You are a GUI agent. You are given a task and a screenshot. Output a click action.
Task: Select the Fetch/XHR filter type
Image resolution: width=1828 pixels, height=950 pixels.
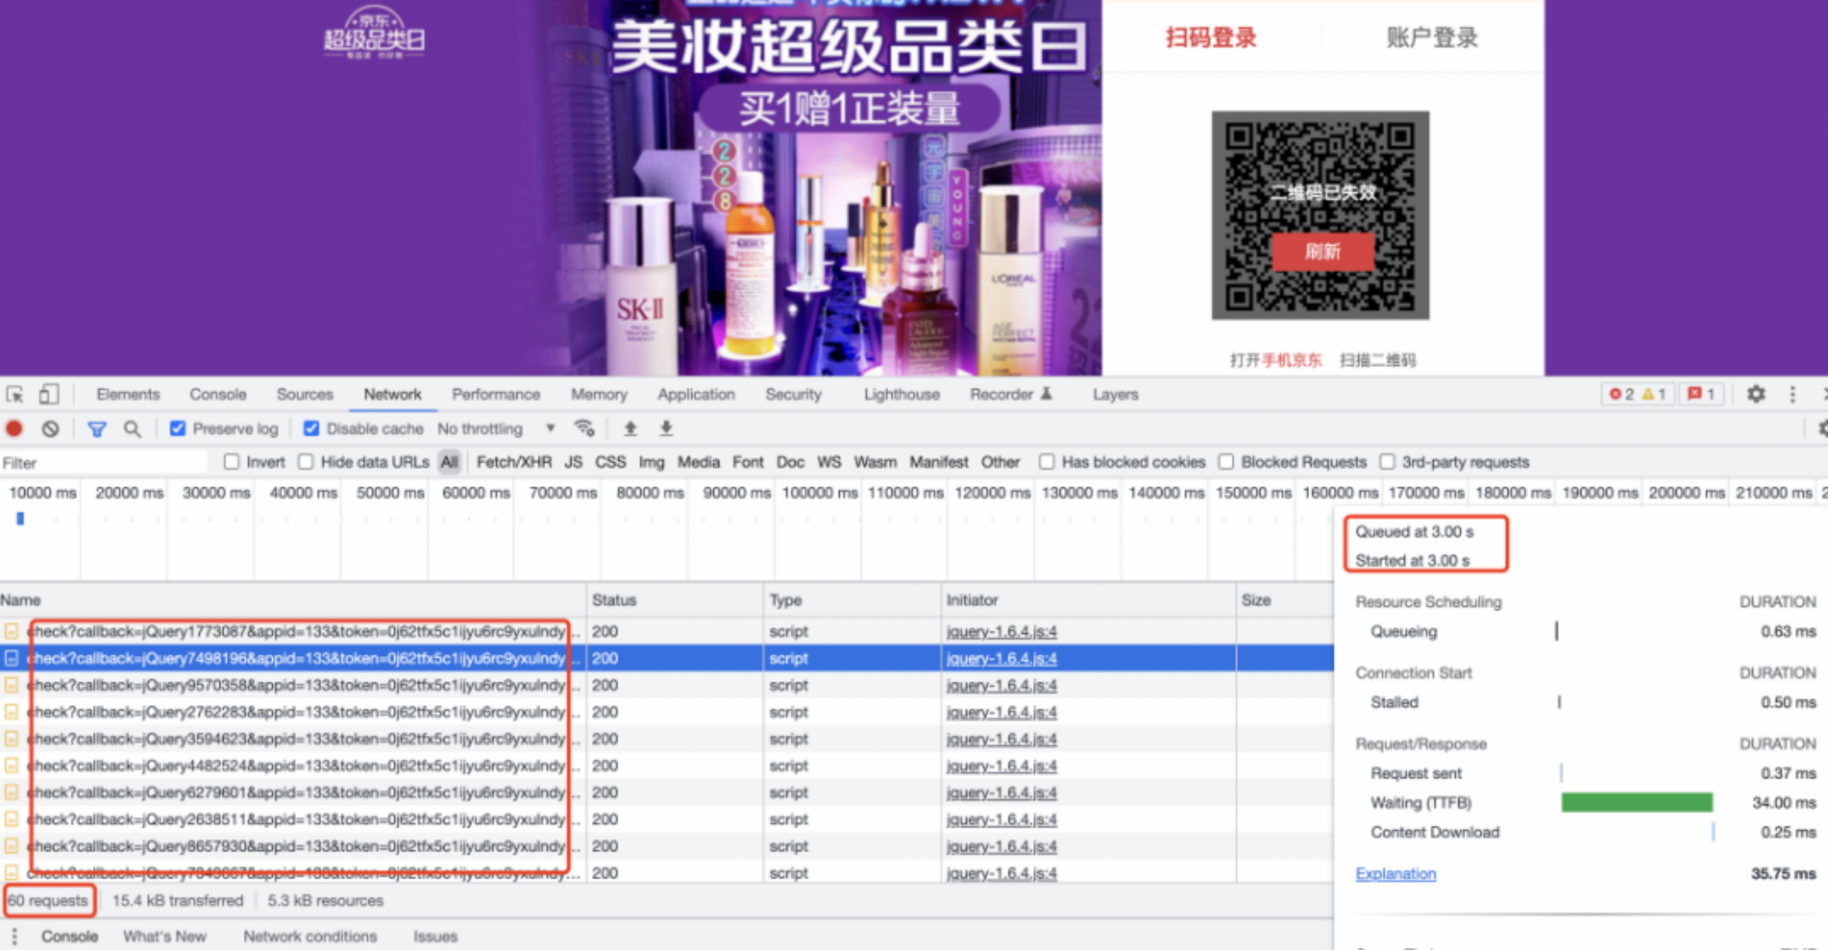(513, 462)
